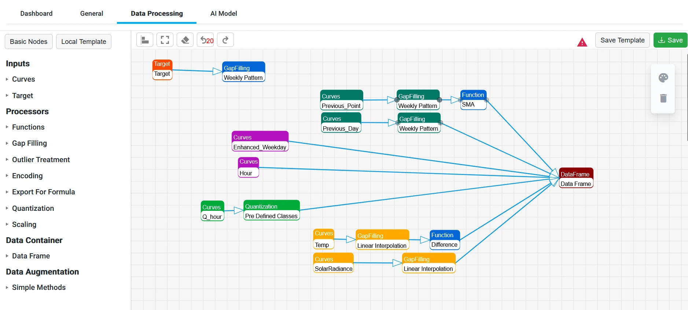Switch to the Dashboard tab
The height and width of the screenshot is (310, 688).
(36, 14)
